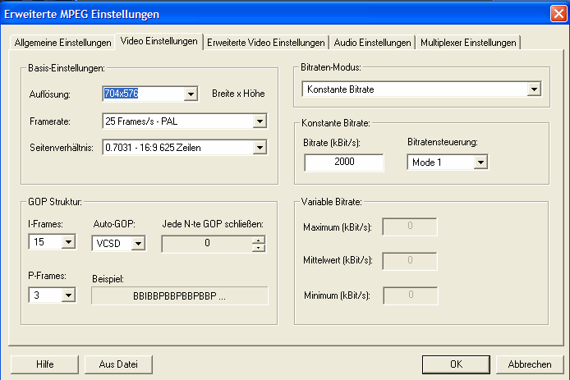
Task: Close the Erweiterte MPEG Einstellungen dialog
Action: [556, 13]
